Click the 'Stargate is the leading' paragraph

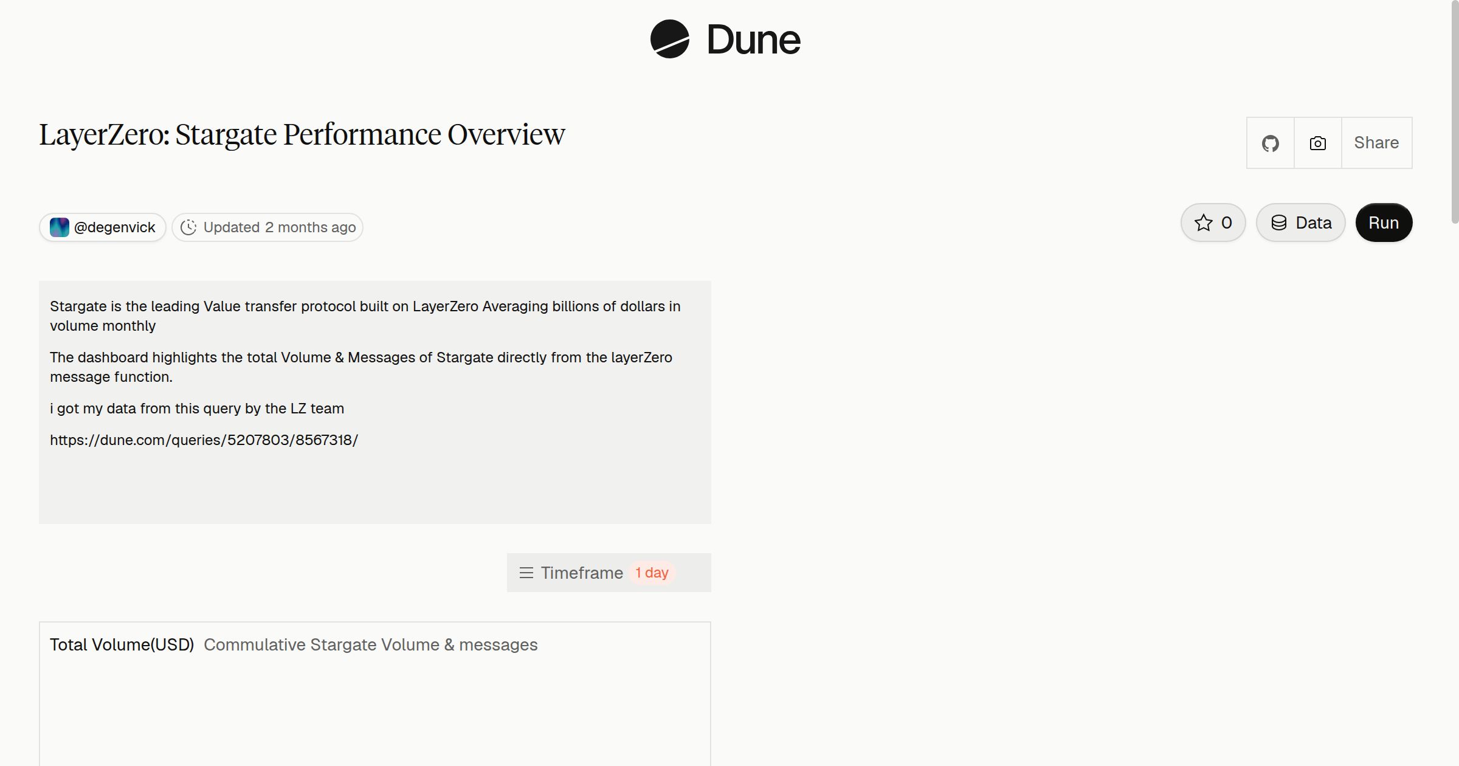(365, 316)
